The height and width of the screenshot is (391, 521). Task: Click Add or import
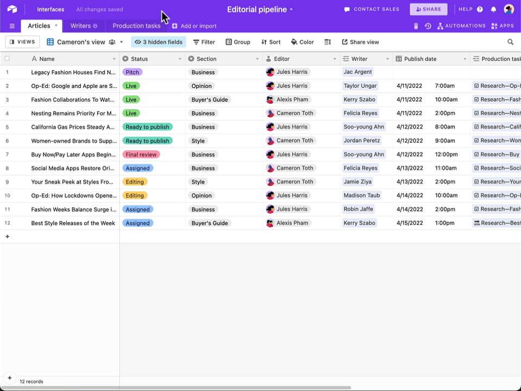tap(194, 26)
